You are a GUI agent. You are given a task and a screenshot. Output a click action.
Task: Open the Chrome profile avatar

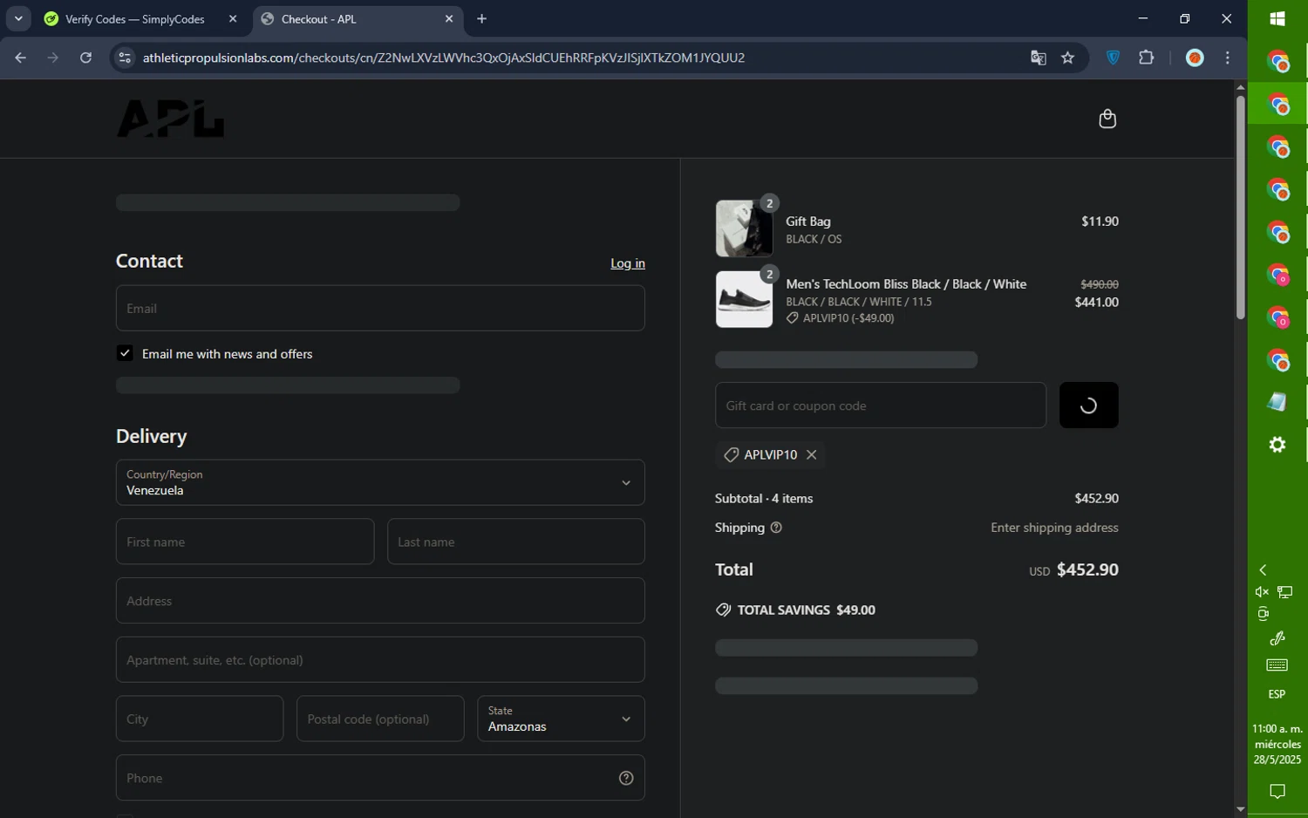1195,58
